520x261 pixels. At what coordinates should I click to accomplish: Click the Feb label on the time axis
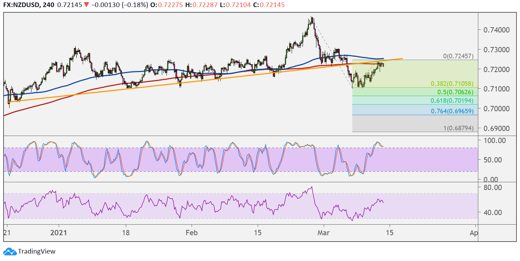[x=192, y=233]
